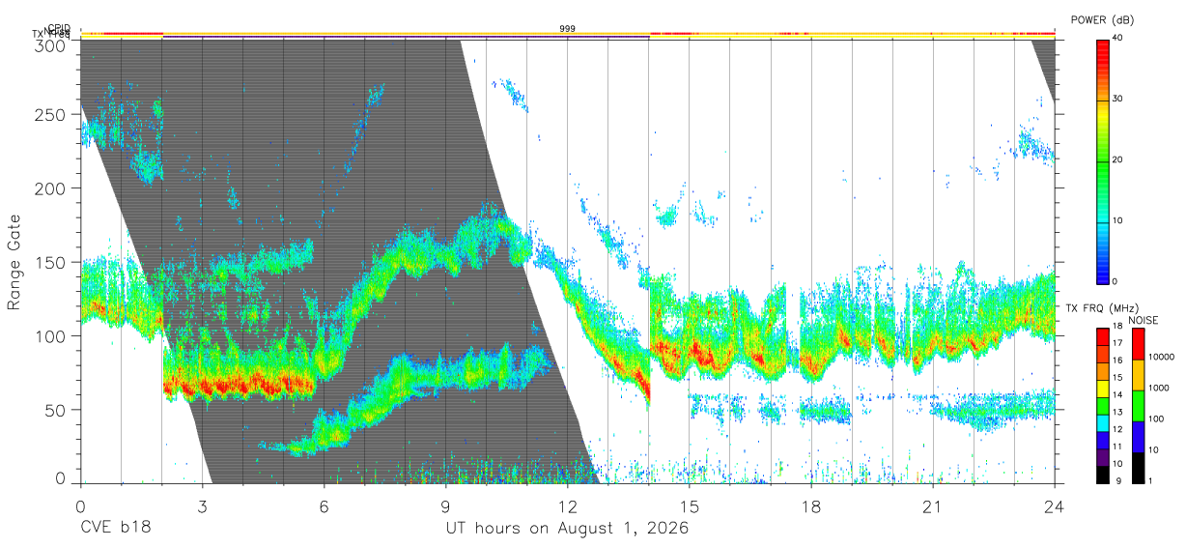Click the TX Freq strip label above the plot
1186x548 pixels.
[x=52, y=36]
